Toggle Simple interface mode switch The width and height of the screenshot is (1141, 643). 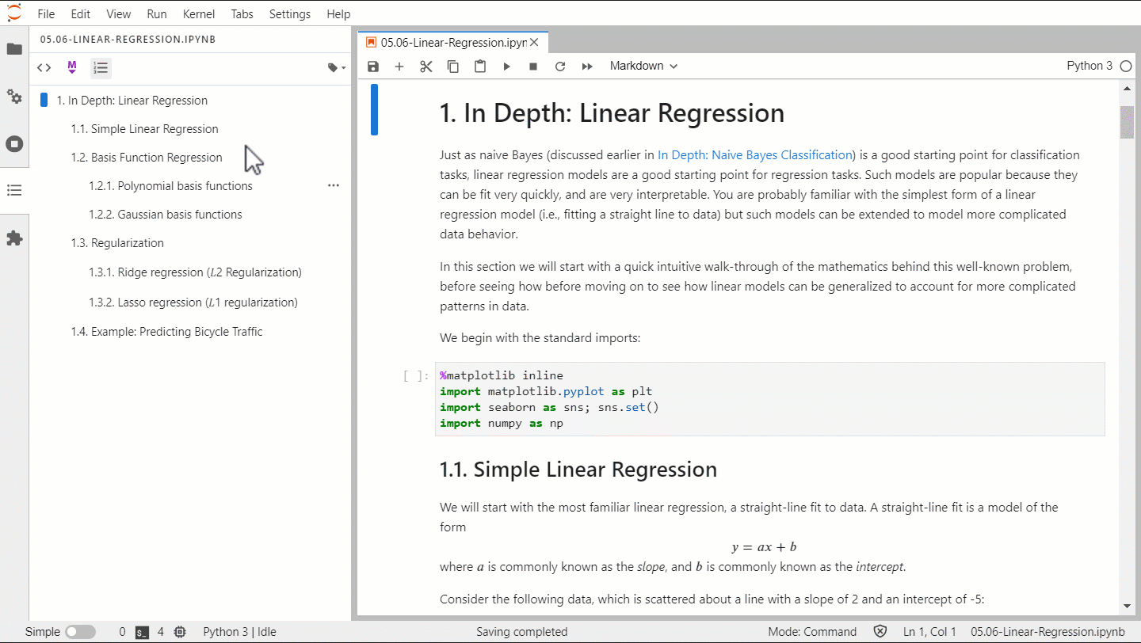click(x=80, y=631)
